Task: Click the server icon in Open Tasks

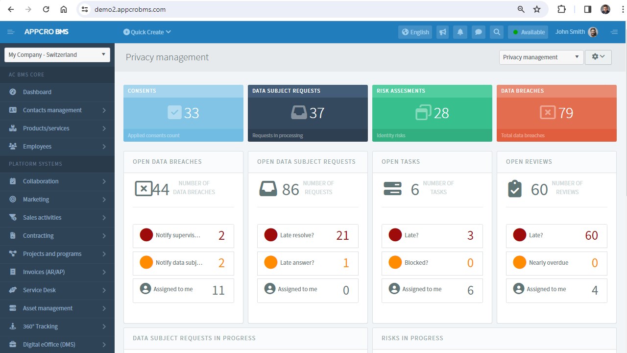Action: [393, 189]
